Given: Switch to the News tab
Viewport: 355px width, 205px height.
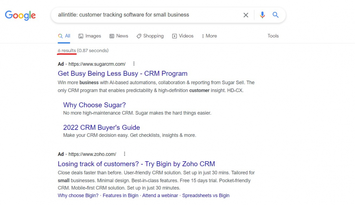Looking at the screenshot, I should [119, 36].
